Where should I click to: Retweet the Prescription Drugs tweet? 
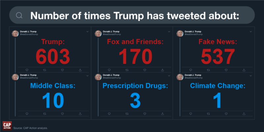click(127, 114)
